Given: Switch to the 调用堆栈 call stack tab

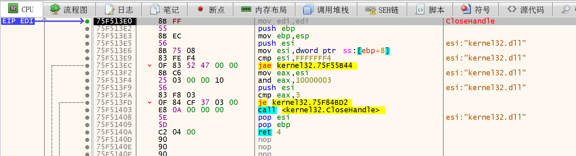Looking at the screenshot, I should (326, 9).
